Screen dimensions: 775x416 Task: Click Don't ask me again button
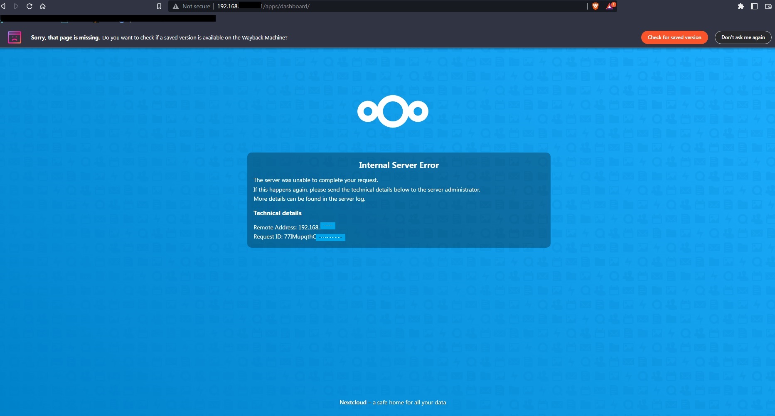[743, 37]
